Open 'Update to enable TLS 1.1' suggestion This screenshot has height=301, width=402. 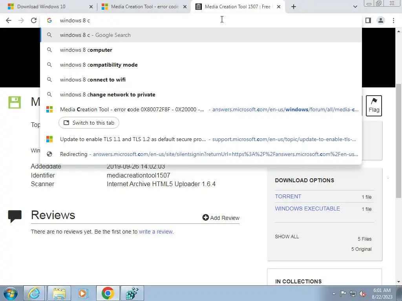(x=201, y=139)
